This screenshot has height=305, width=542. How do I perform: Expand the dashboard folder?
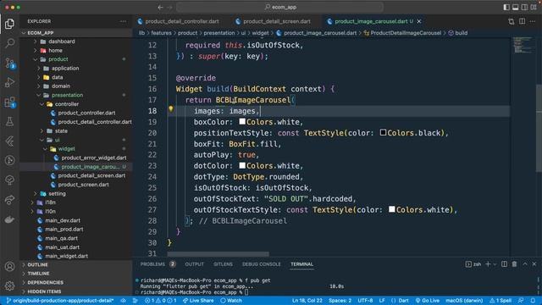point(76,42)
